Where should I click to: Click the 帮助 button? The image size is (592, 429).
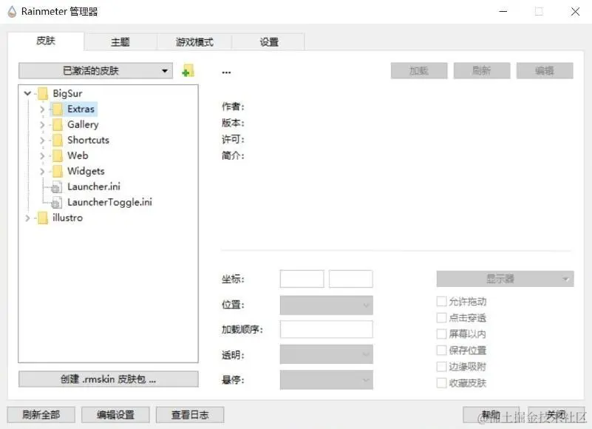pos(491,415)
